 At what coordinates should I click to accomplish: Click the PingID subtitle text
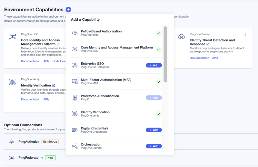click(85, 99)
